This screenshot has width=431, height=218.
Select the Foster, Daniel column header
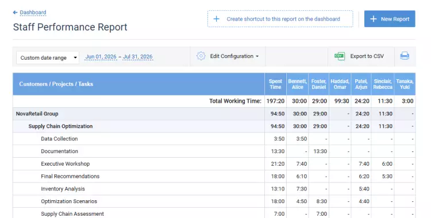(x=319, y=84)
